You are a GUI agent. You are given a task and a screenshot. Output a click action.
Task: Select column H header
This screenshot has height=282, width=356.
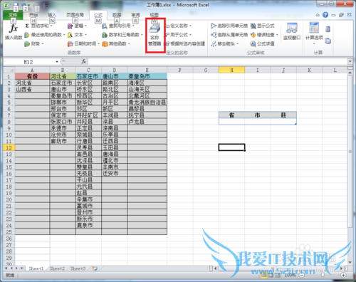pos(231,70)
